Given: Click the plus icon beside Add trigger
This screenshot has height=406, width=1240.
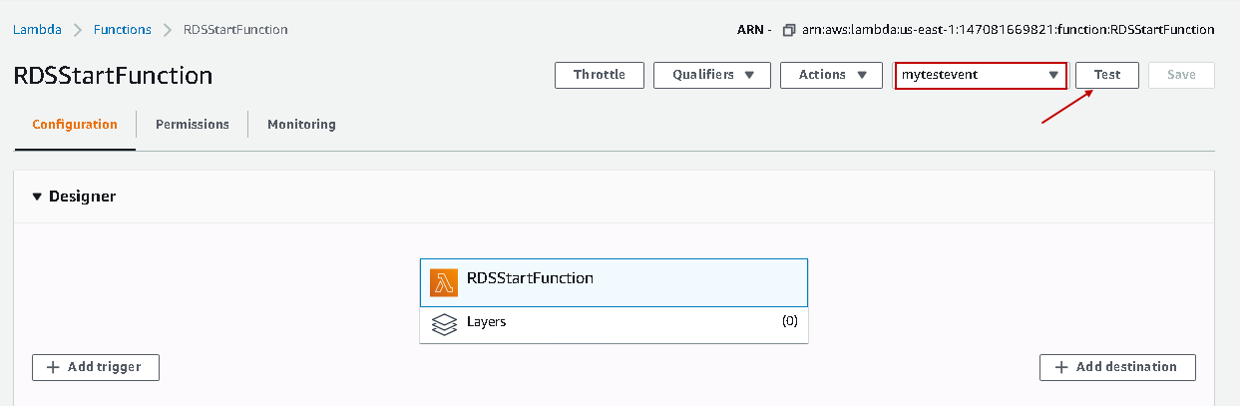Looking at the screenshot, I should click(52, 367).
